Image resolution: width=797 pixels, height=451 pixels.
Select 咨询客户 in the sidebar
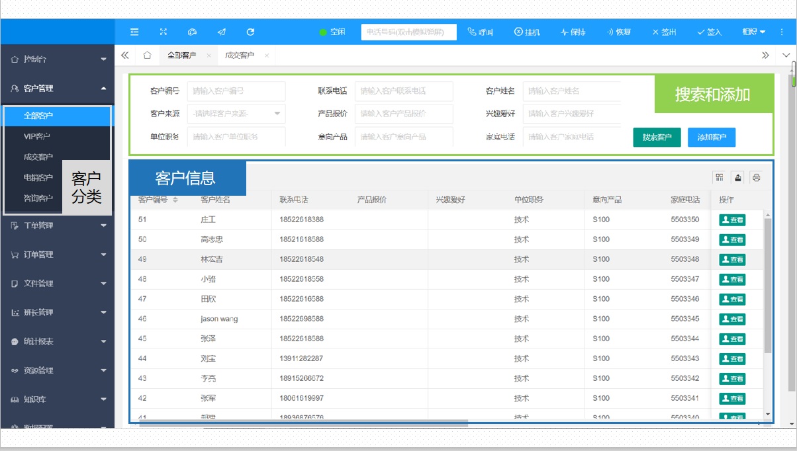38,198
